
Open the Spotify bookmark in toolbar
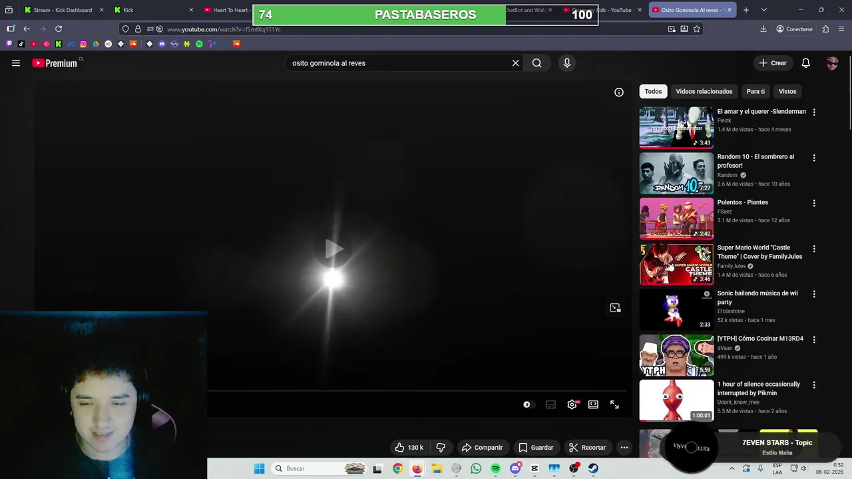tap(199, 44)
